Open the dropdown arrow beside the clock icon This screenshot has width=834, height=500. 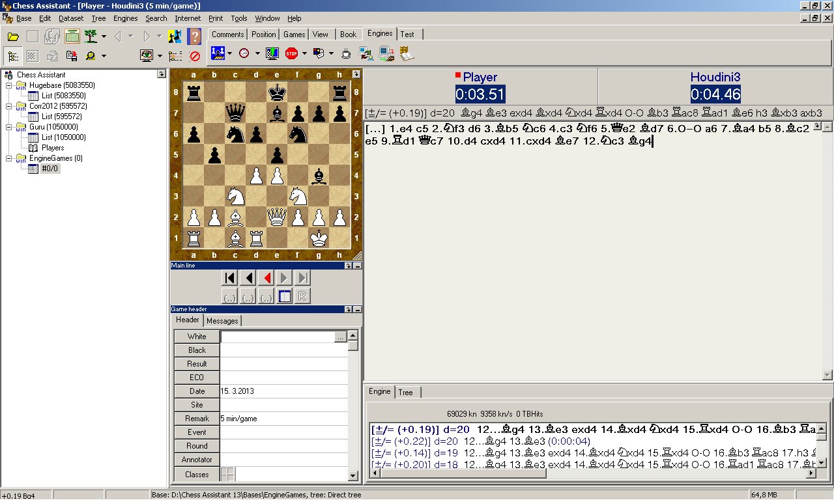point(257,54)
